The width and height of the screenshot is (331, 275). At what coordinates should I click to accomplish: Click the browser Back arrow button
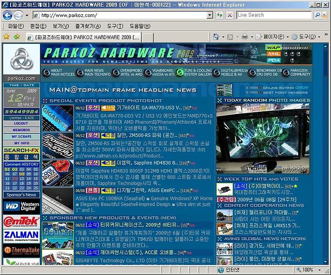pos(7,15)
